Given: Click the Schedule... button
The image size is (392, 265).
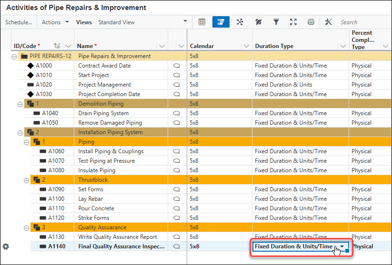Looking at the screenshot, I should tap(19, 22).
